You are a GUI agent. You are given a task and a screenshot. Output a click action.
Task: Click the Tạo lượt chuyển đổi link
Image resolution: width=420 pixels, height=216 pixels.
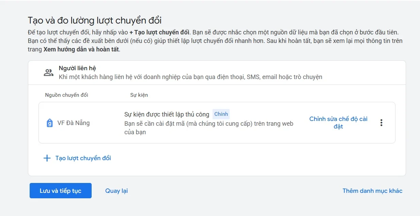83,158
